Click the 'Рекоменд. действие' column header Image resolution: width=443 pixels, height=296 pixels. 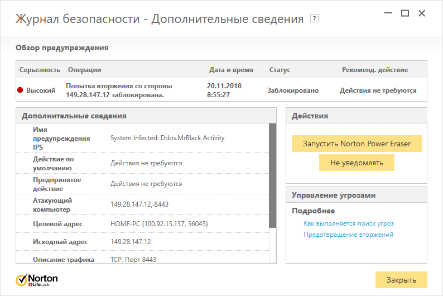click(x=375, y=70)
